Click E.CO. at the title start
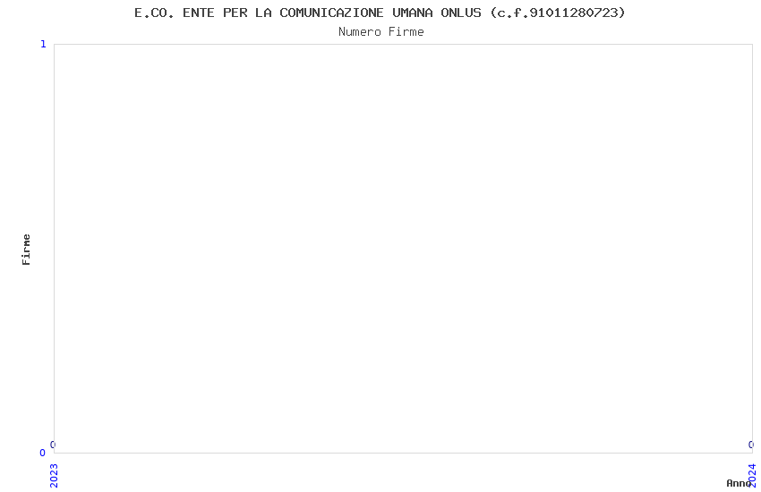The height and width of the screenshot is (492, 761). pyautogui.click(x=154, y=13)
